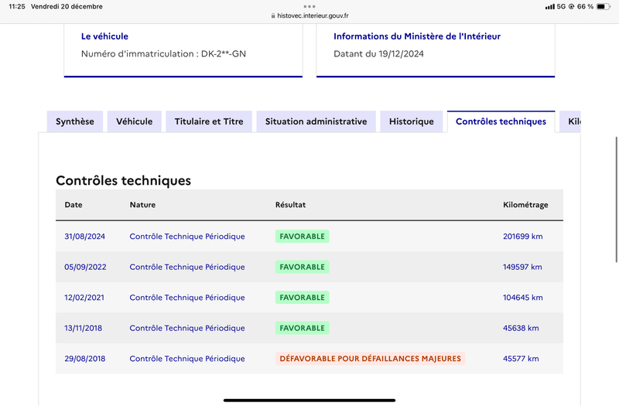The width and height of the screenshot is (619, 406).
Task: Tap the cellular signal bars icon
Action: [x=549, y=7]
